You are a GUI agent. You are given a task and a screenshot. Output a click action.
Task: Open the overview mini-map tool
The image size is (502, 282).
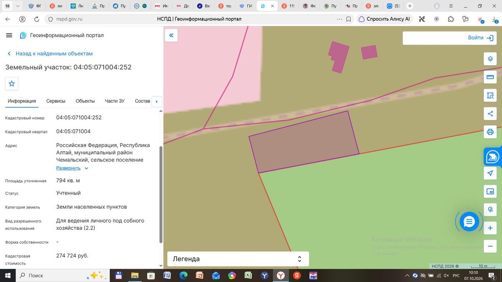point(490,191)
